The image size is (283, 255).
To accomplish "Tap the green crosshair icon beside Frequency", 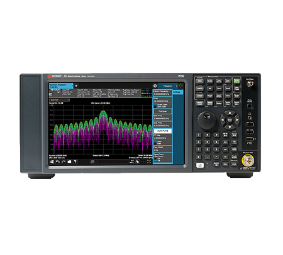I will pyautogui.click(x=180, y=86).
